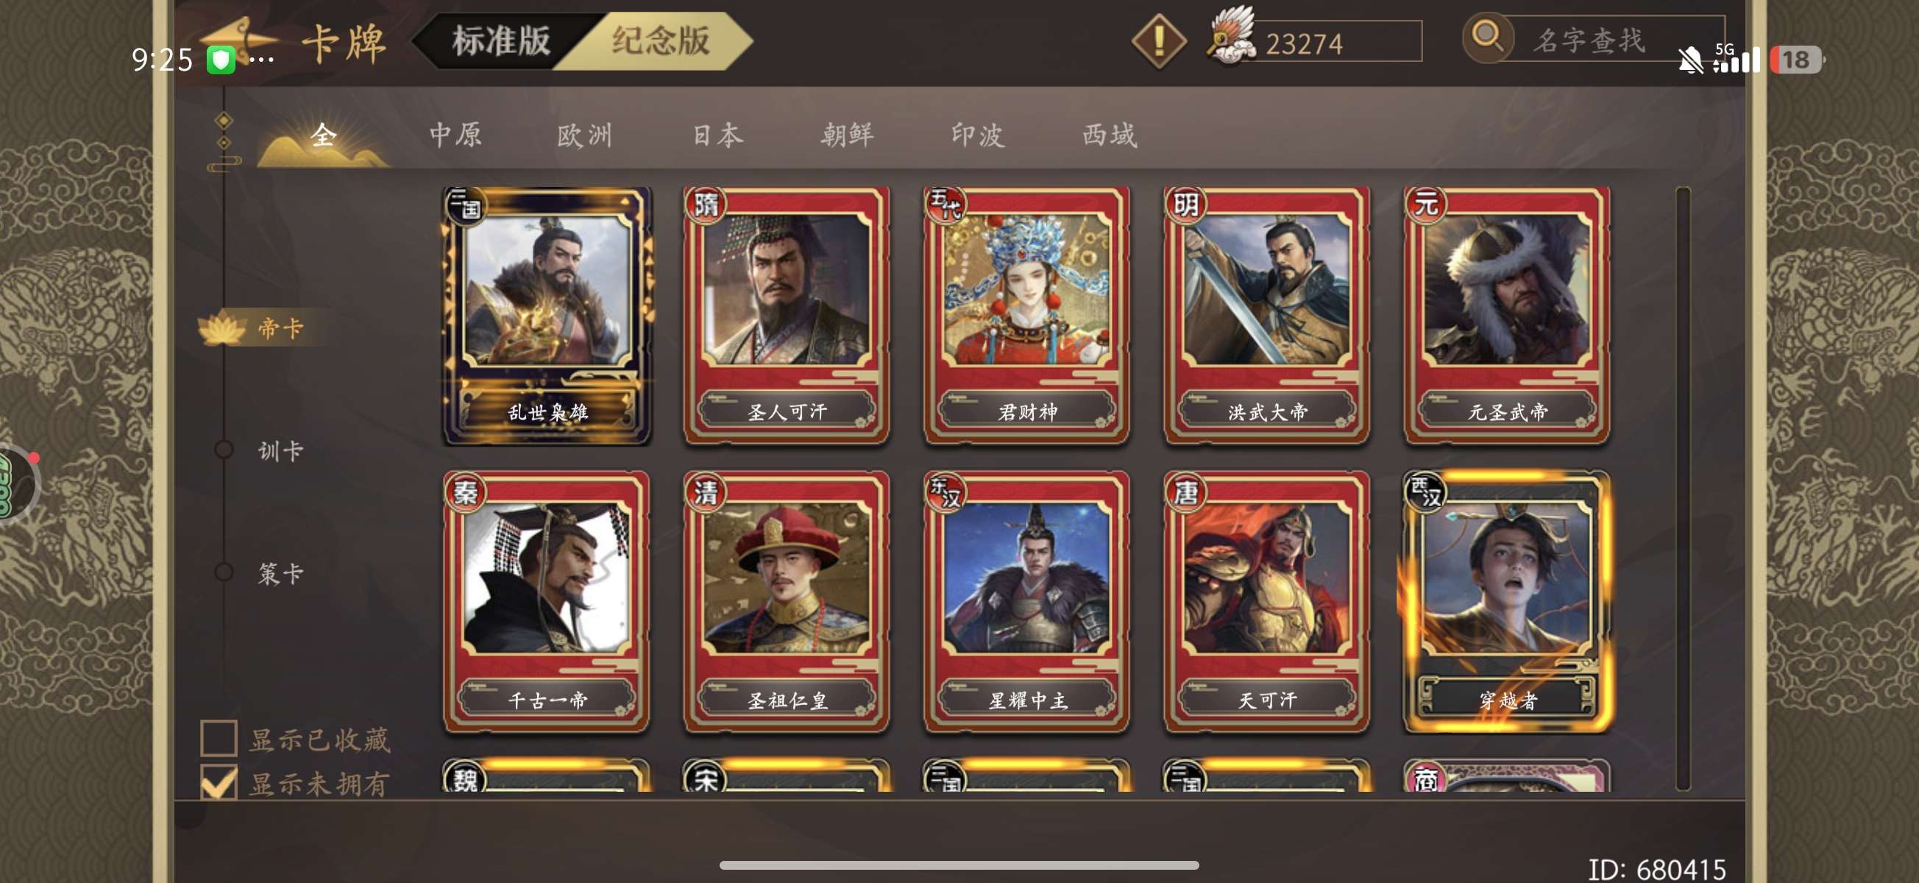Uncheck the 显示未拥有 checkbox
This screenshot has height=883, width=1919.
coord(219,781)
